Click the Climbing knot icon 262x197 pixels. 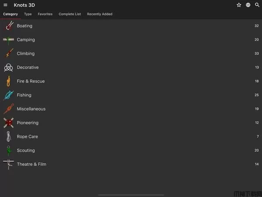[x=9, y=53]
